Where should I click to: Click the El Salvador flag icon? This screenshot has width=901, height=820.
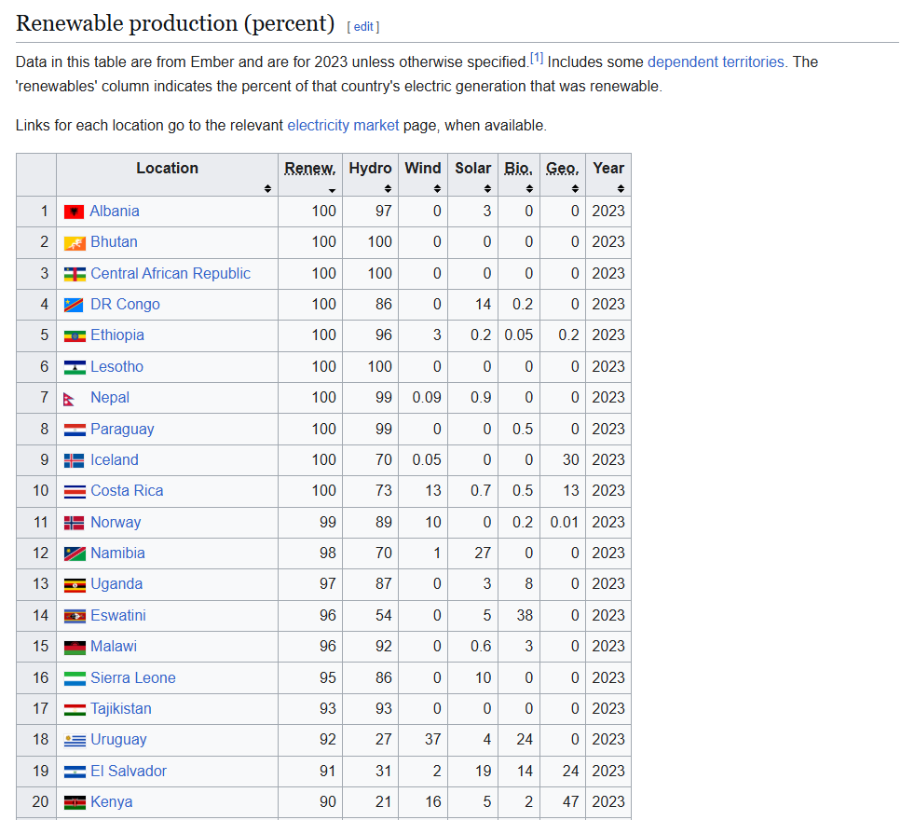[75, 772]
